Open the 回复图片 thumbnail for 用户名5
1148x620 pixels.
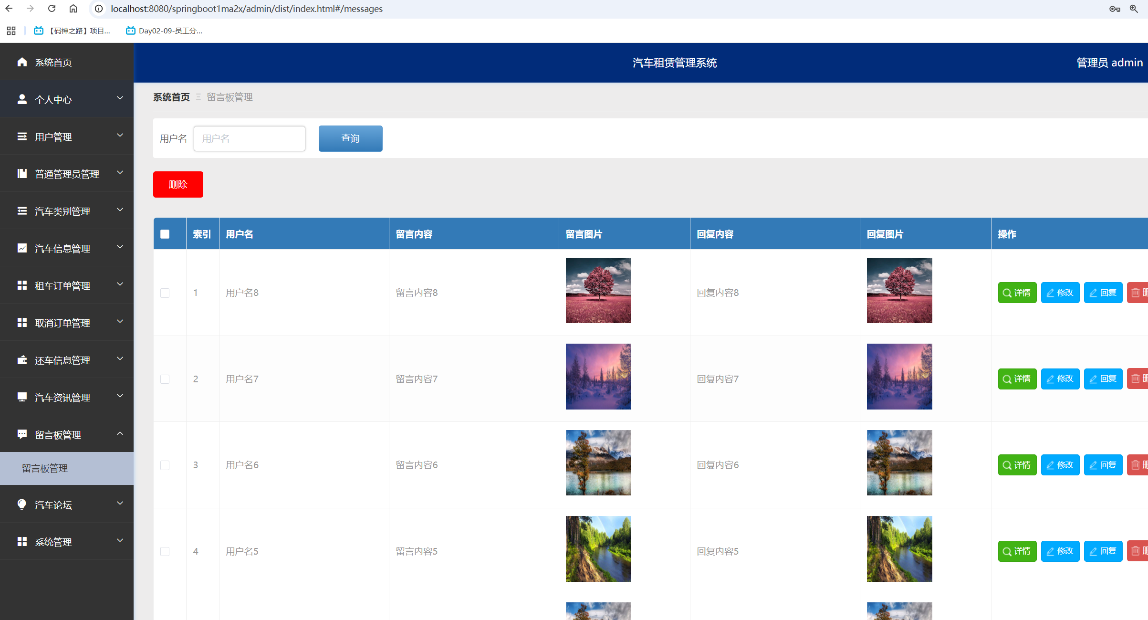(899, 549)
